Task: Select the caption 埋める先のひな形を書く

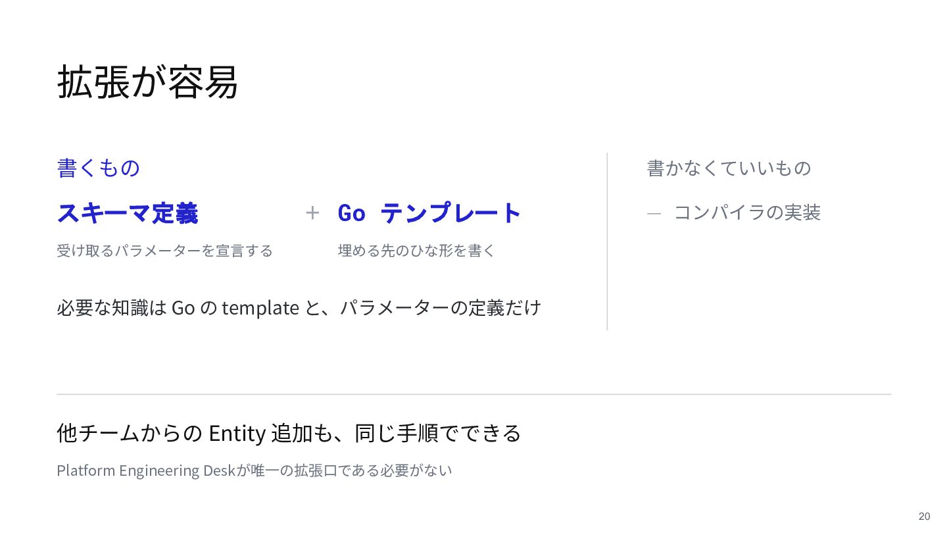Action: click(x=416, y=251)
